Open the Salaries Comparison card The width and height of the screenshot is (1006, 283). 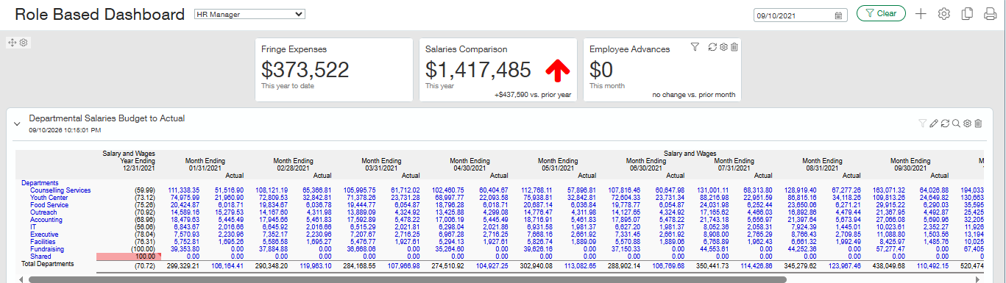point(498,69)
